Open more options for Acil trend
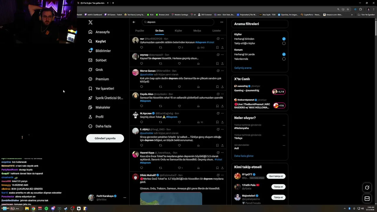 [x=284, y=145]
